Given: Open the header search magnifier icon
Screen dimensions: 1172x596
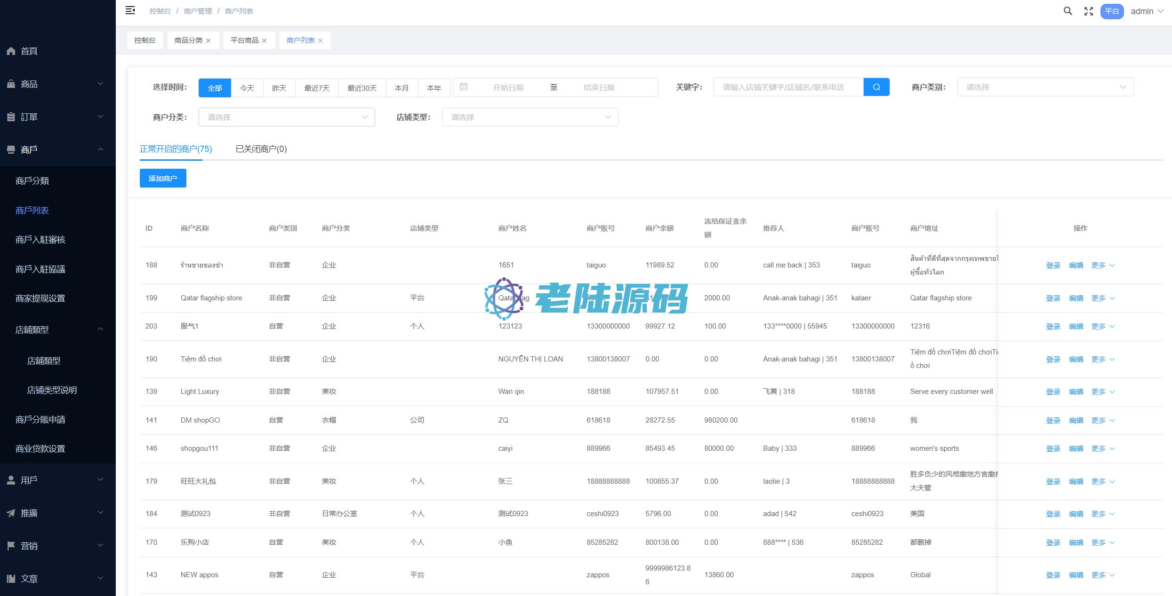Looking at the screenshot, I should click(1068, 11).
